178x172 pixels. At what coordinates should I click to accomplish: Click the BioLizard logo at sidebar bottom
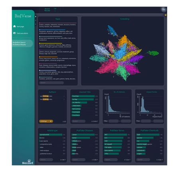[x=28, y=162]
